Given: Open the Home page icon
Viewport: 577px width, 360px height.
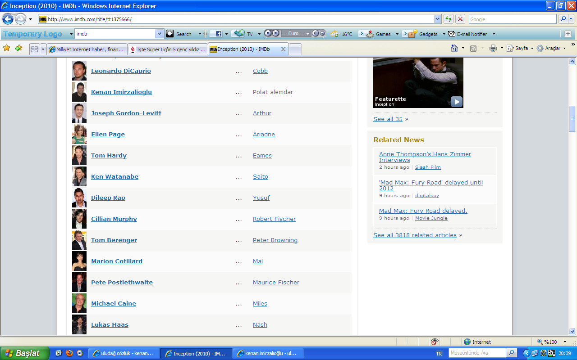Looking at the screenshot, I should coord(454,48).
